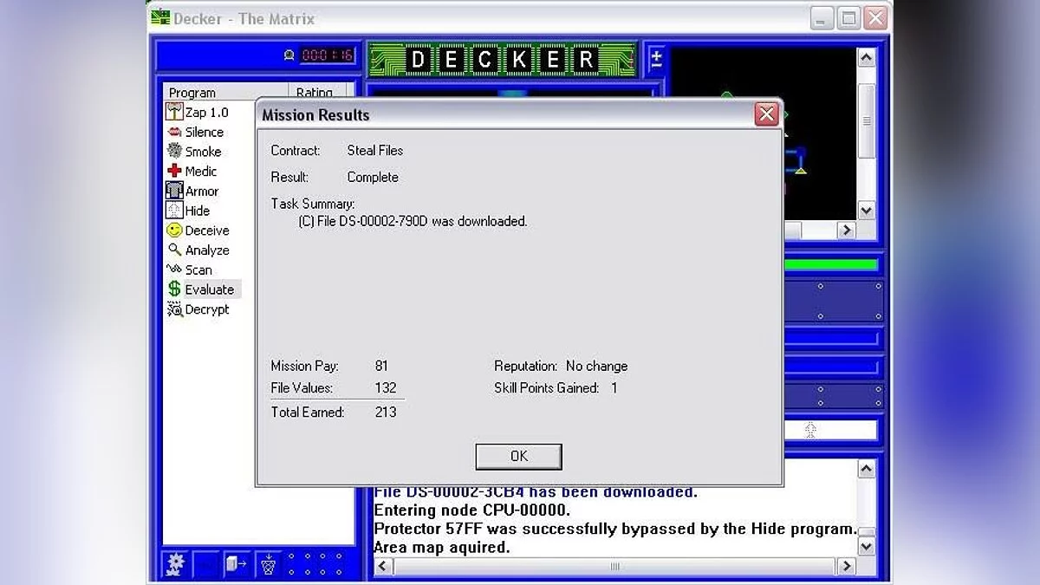Click 'File DS-00002-790D was downloaded' summary line

click(413, 221)
